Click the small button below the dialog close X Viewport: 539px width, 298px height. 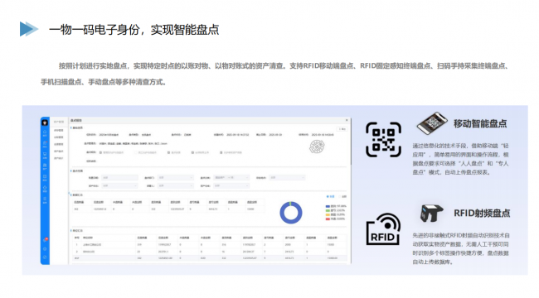point(342,129)
